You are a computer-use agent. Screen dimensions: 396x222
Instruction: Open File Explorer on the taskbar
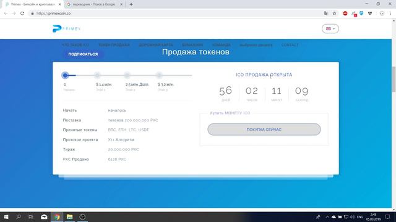(x=70, y=216)
